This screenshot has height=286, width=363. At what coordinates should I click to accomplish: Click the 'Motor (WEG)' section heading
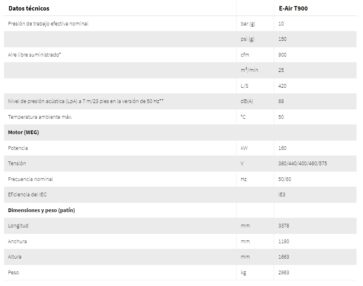[23, 132]
